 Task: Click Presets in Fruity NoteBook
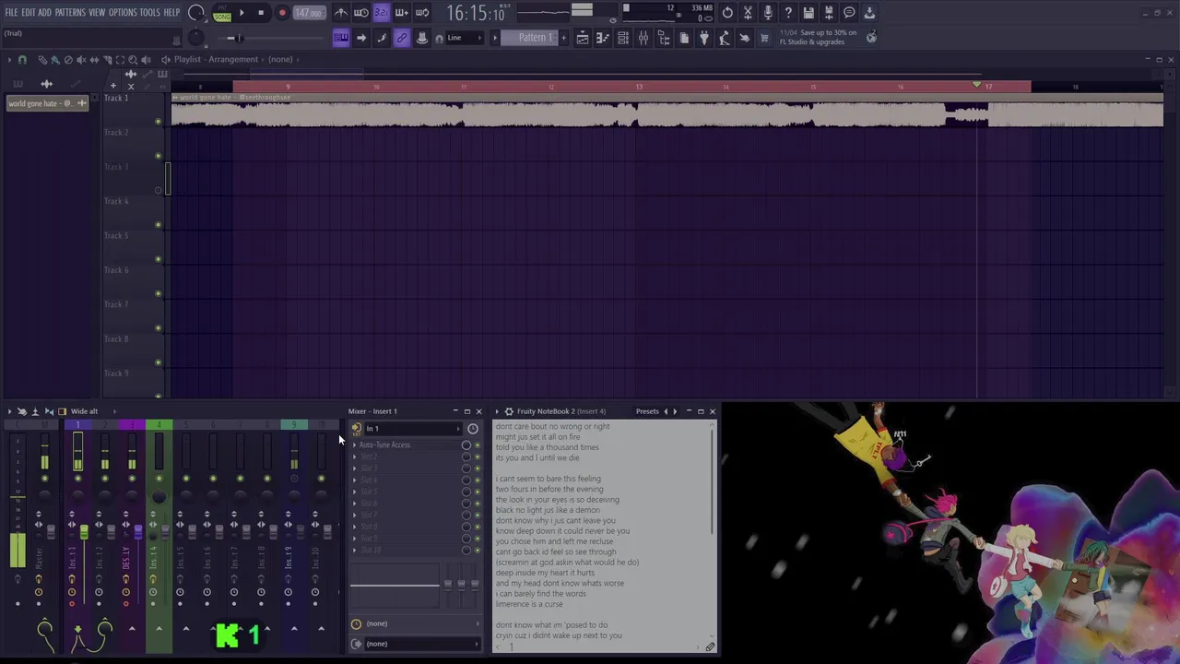pos(647,411)
